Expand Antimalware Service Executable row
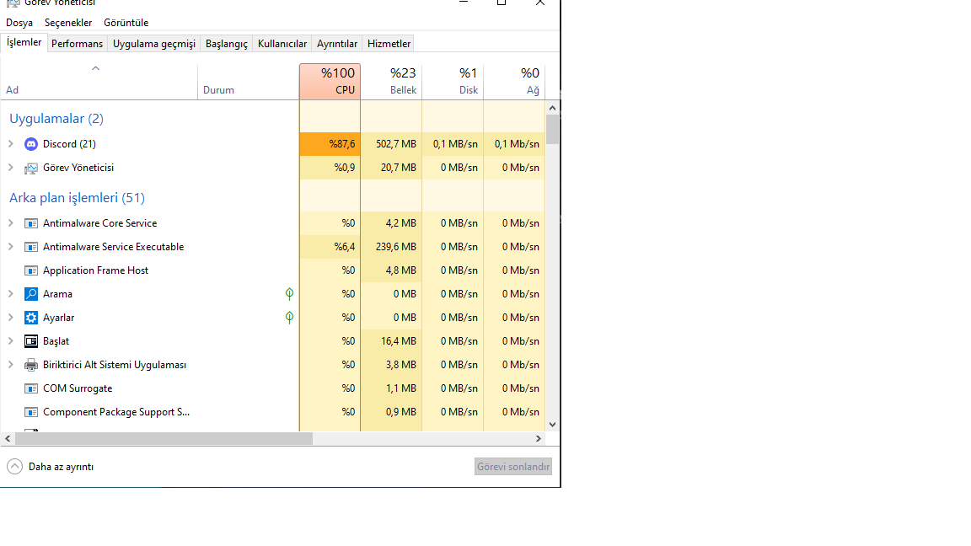971x546 pixels. pos(10,246)
